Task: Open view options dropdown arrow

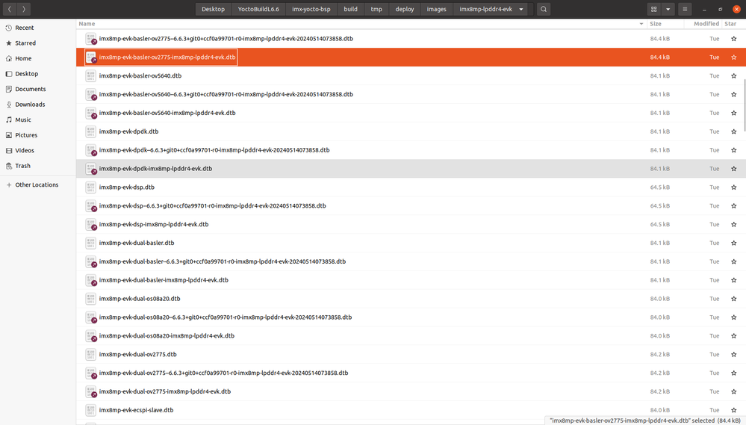Action: click(668, 9)
